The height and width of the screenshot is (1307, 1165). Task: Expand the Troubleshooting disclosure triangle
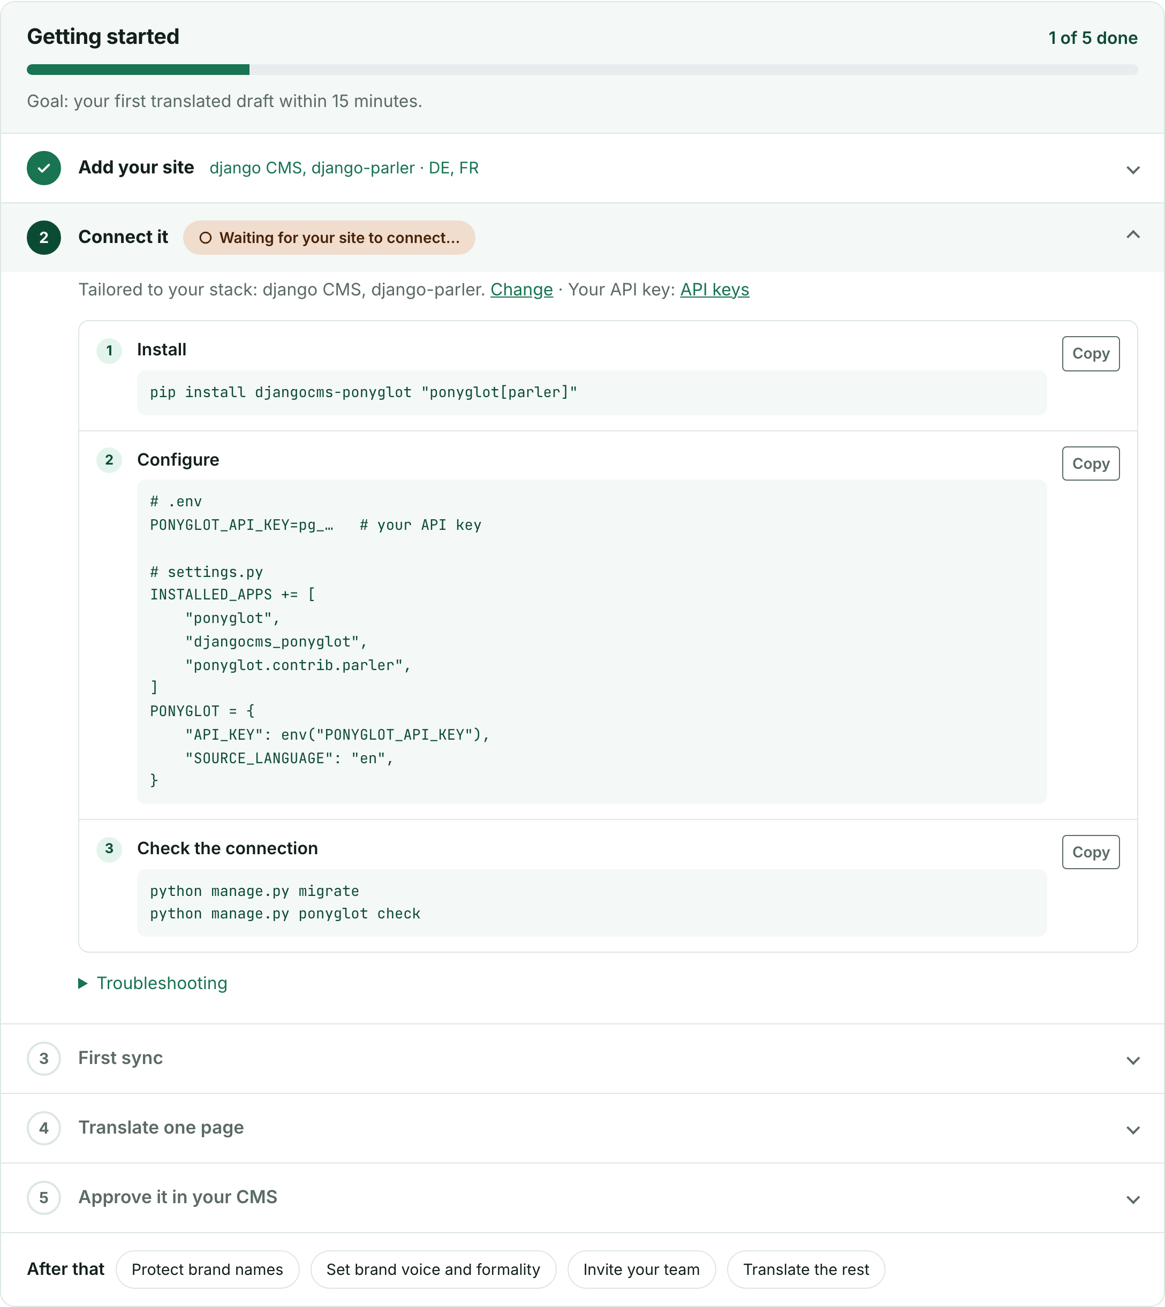click(x=82, y=983)
